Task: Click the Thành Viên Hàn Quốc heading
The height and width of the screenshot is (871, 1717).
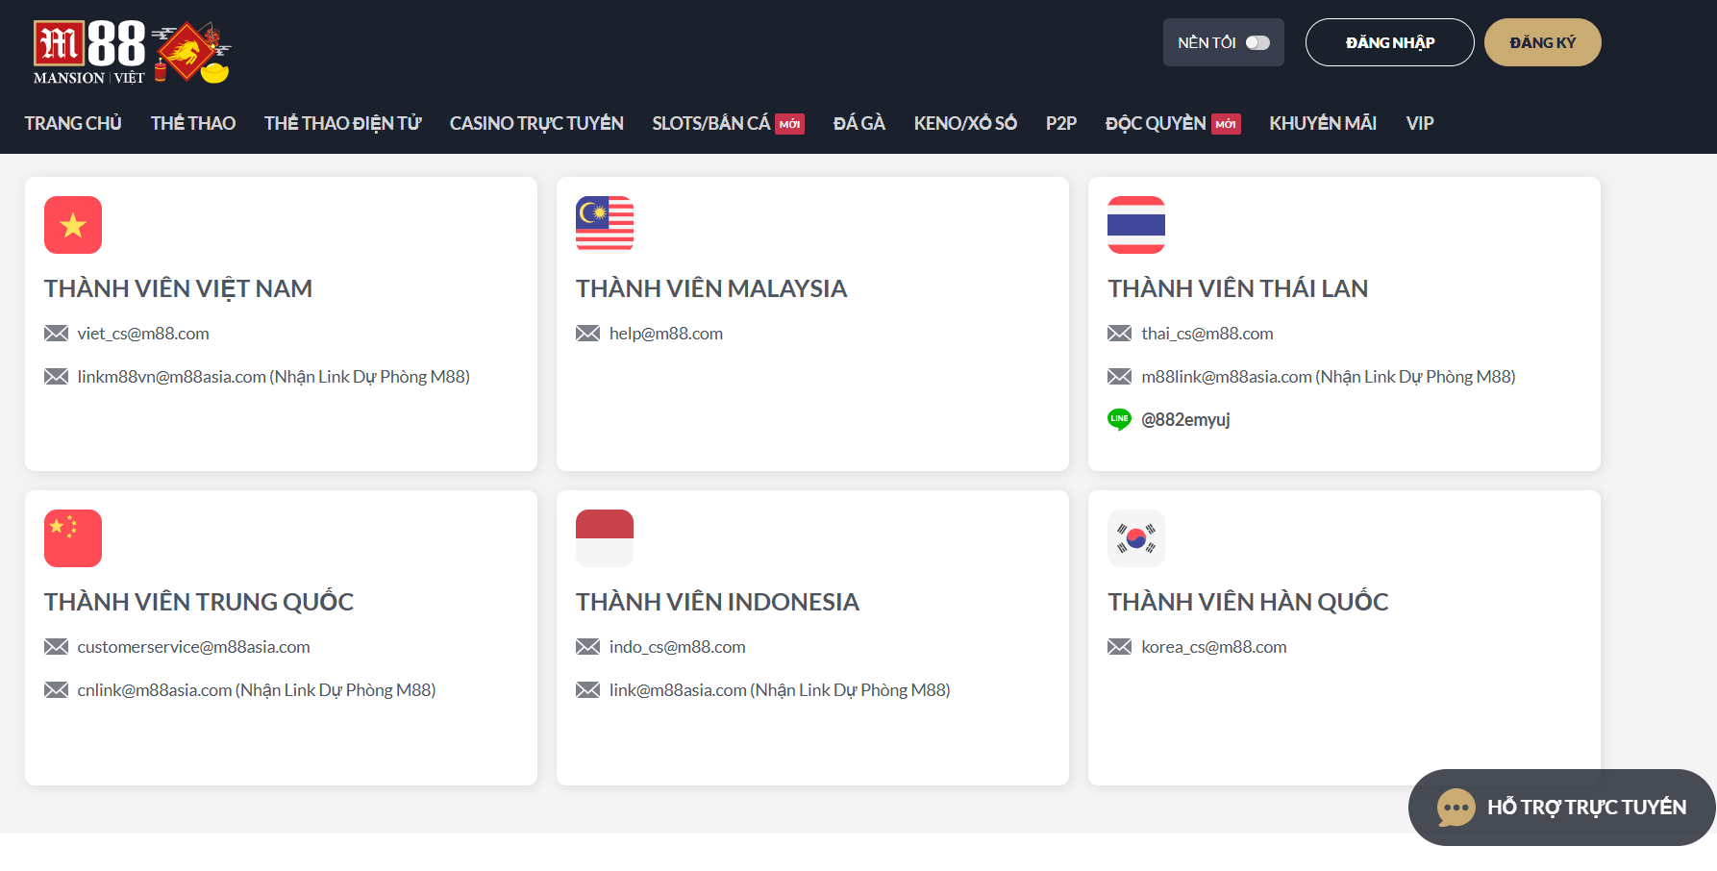Action: point(1248,602)
